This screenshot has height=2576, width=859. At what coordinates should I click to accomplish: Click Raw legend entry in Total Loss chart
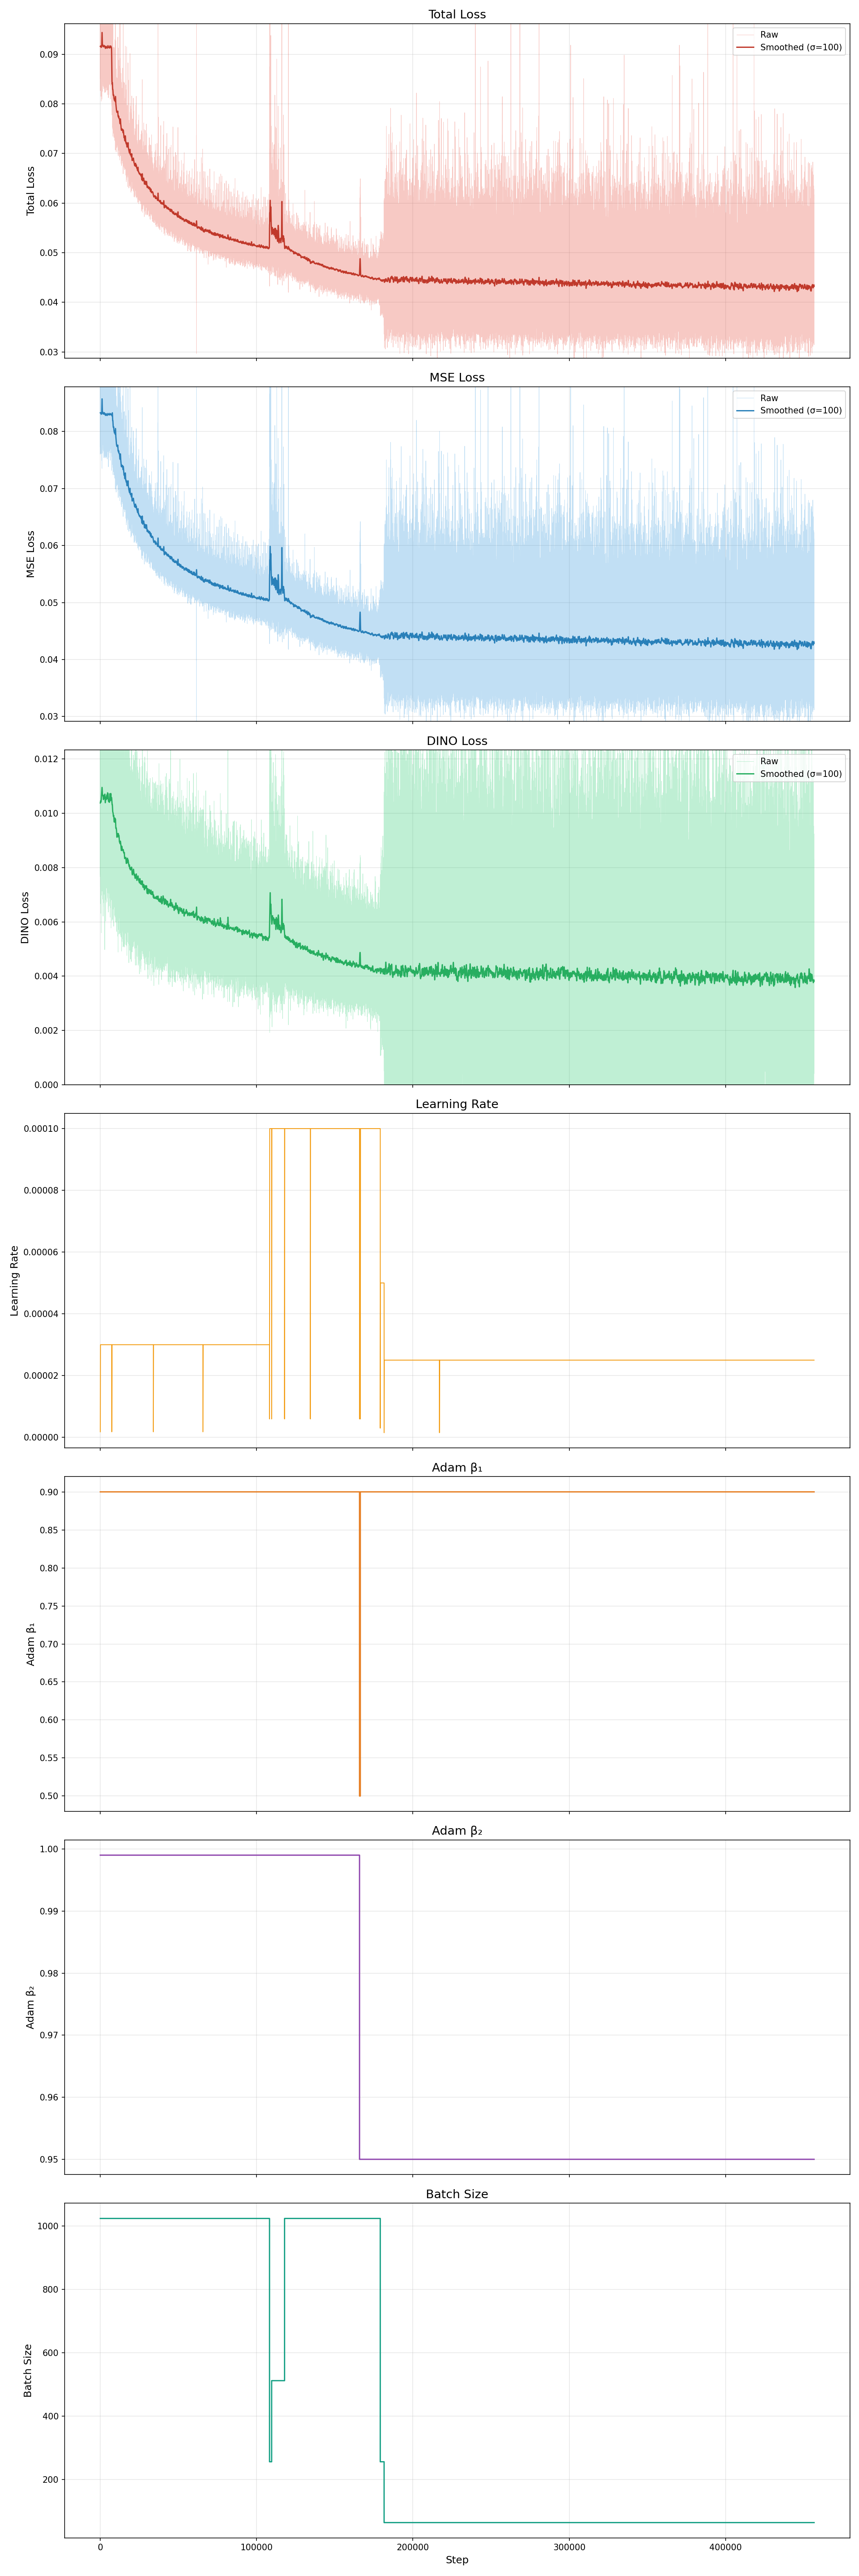[x=768, y=35]
